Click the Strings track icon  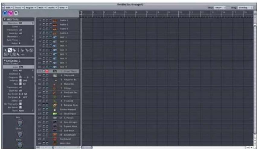pos(54,88)
